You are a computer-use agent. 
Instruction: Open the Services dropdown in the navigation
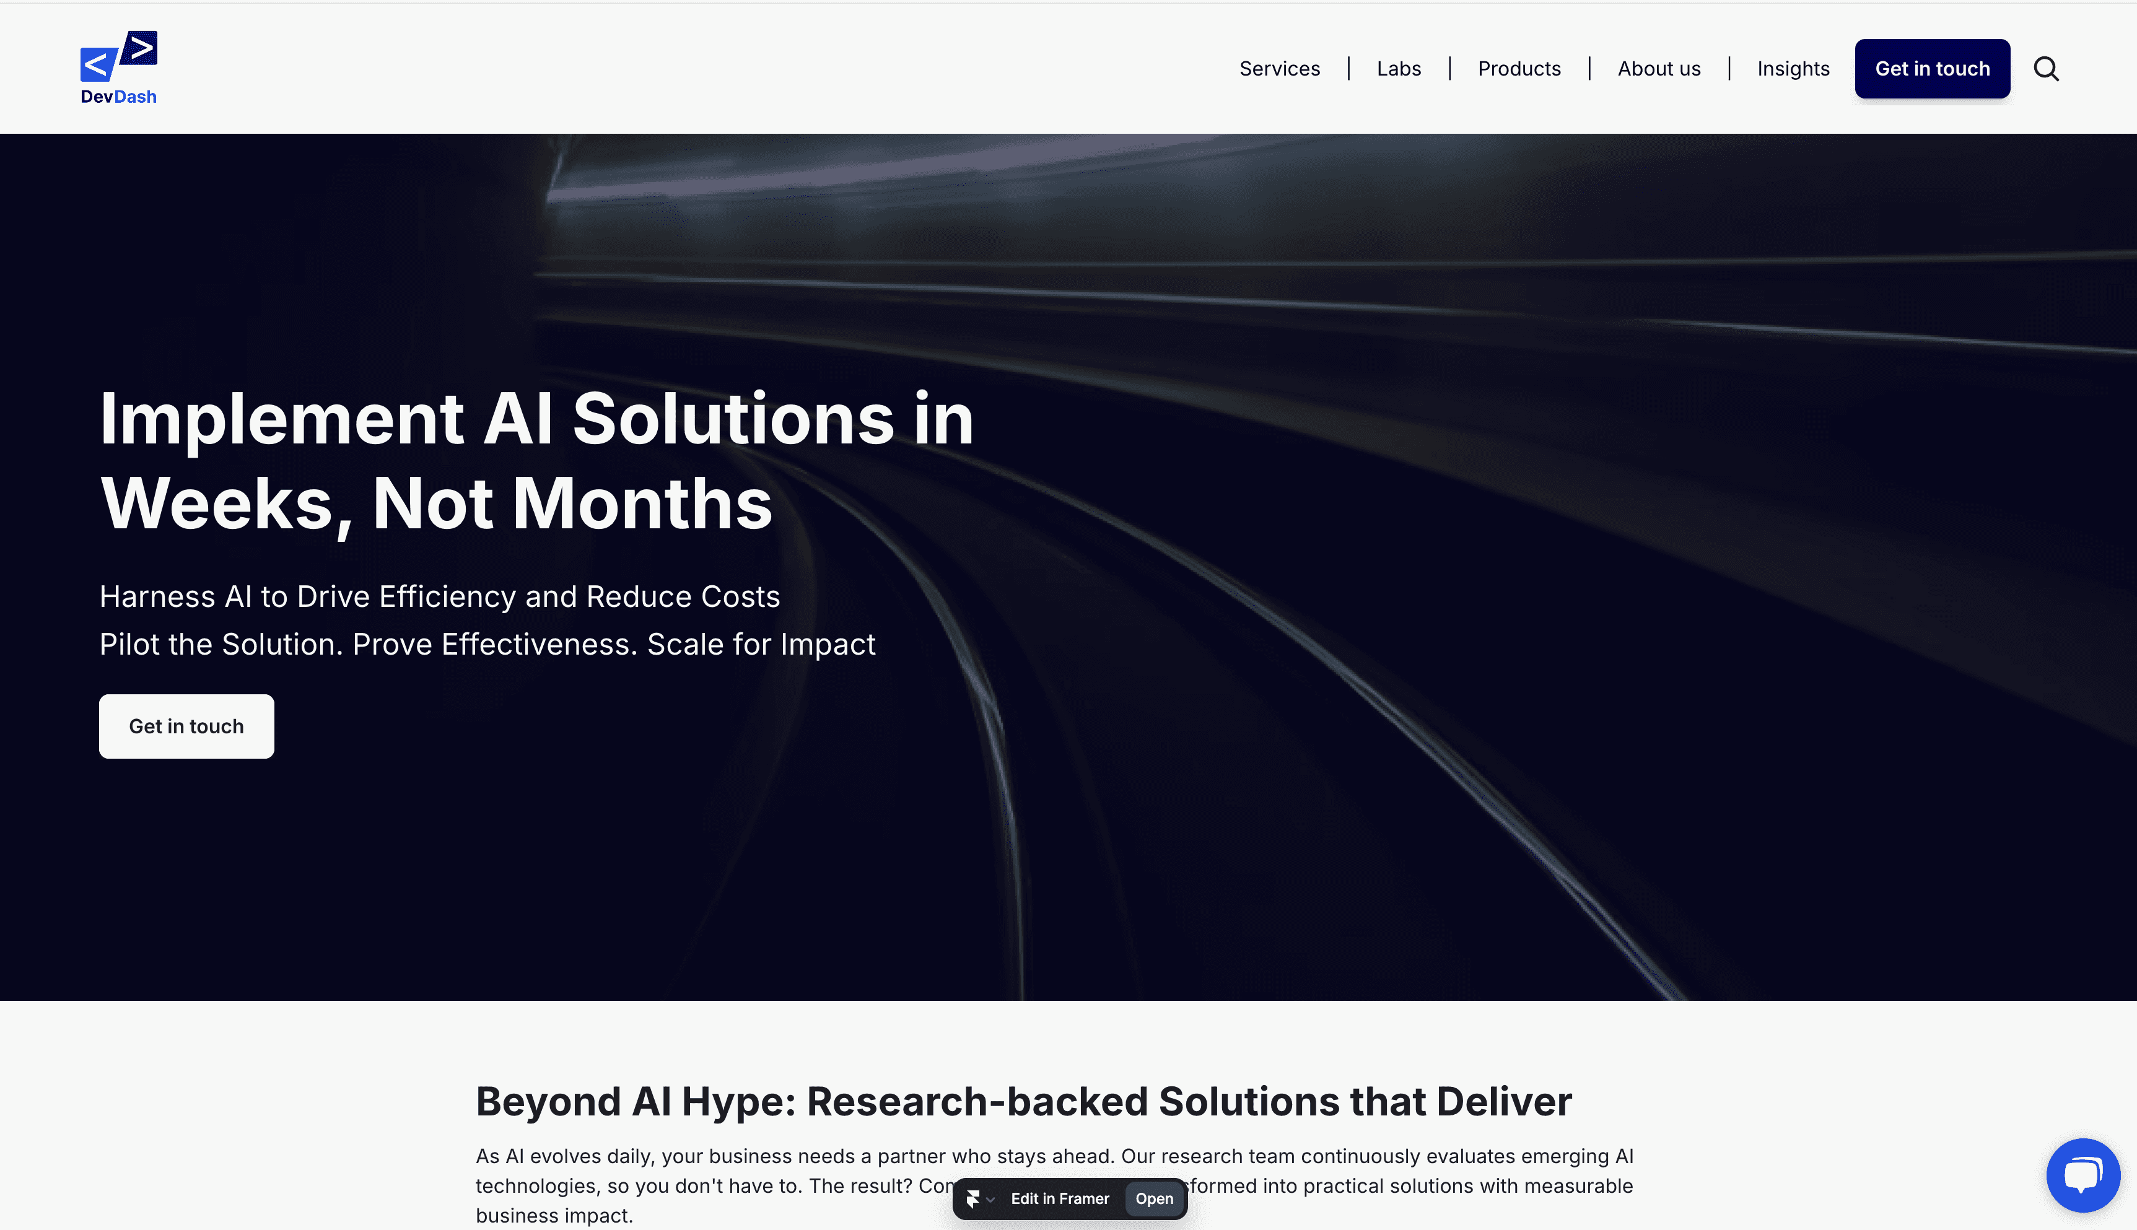(1279, 68)
